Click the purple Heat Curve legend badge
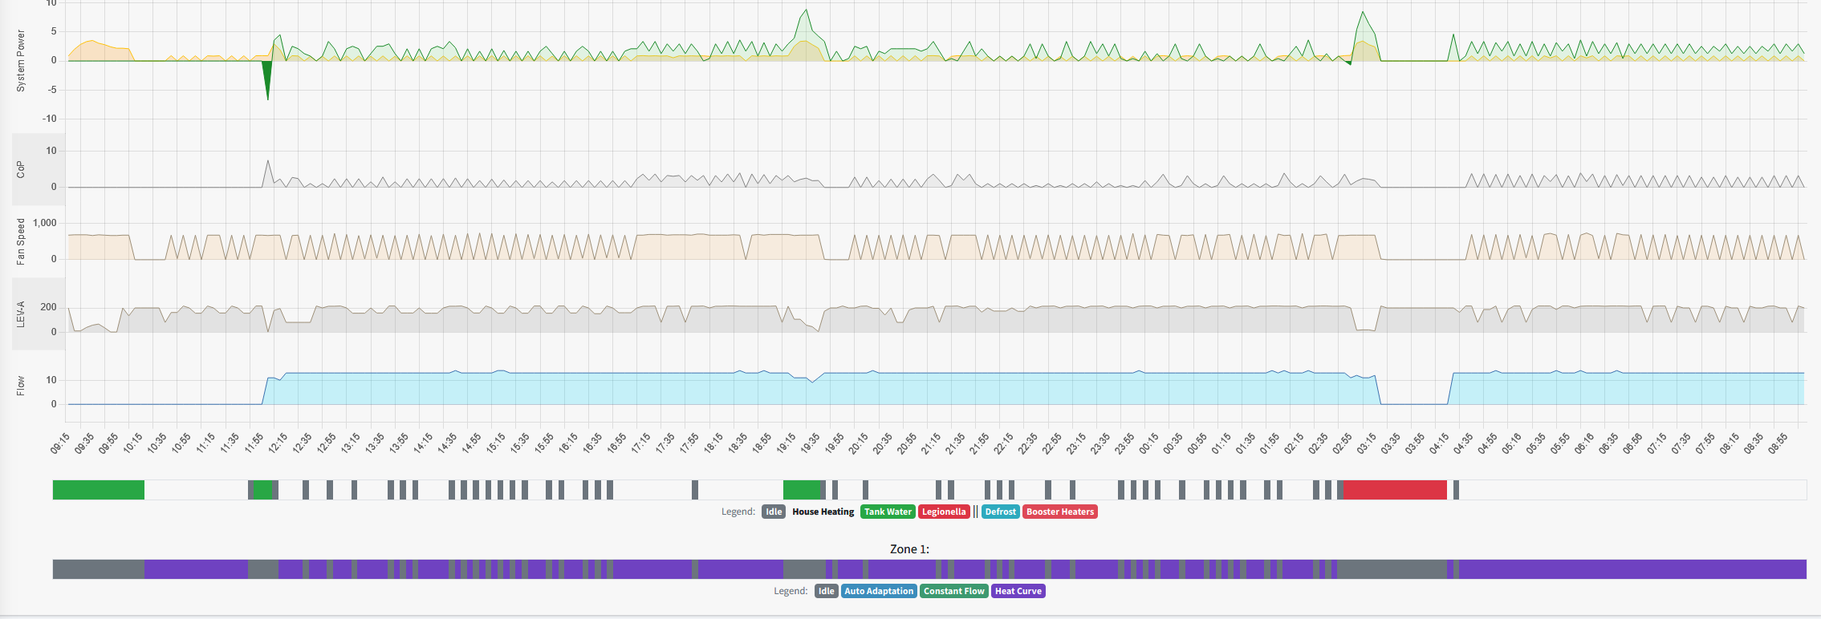This screenshot has height=619, width=1821. [x=1018, y=591]
